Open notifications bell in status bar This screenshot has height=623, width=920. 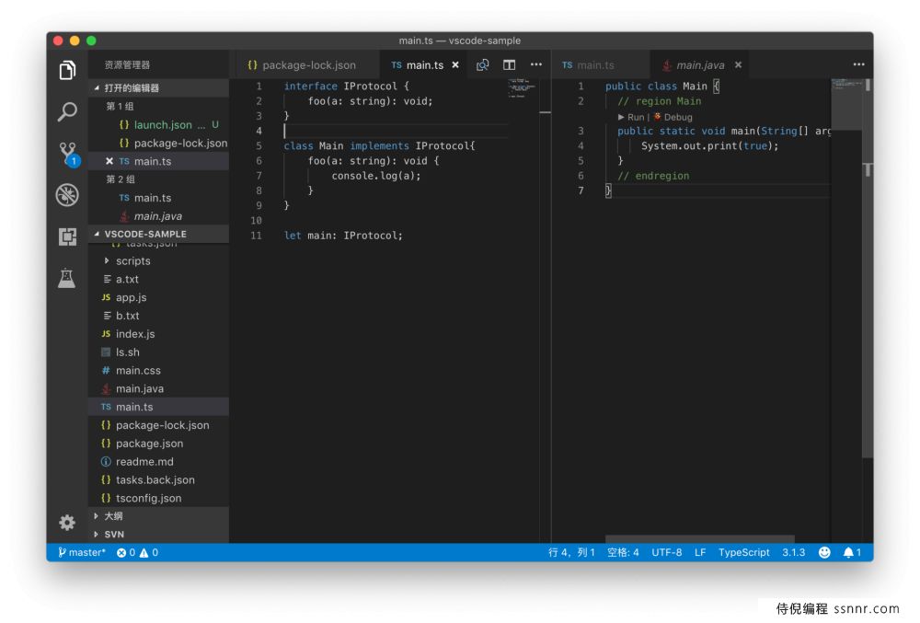click(852, 553)
